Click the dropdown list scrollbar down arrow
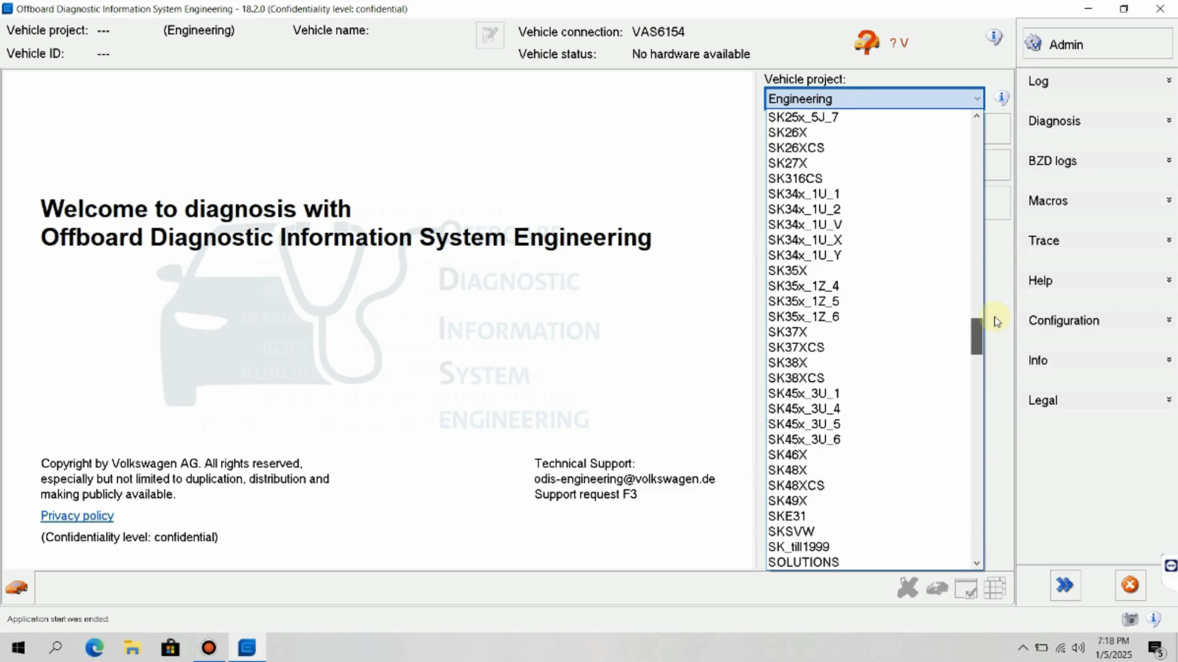The height and width of the screenshot is (662, 1178). [976, 563]
